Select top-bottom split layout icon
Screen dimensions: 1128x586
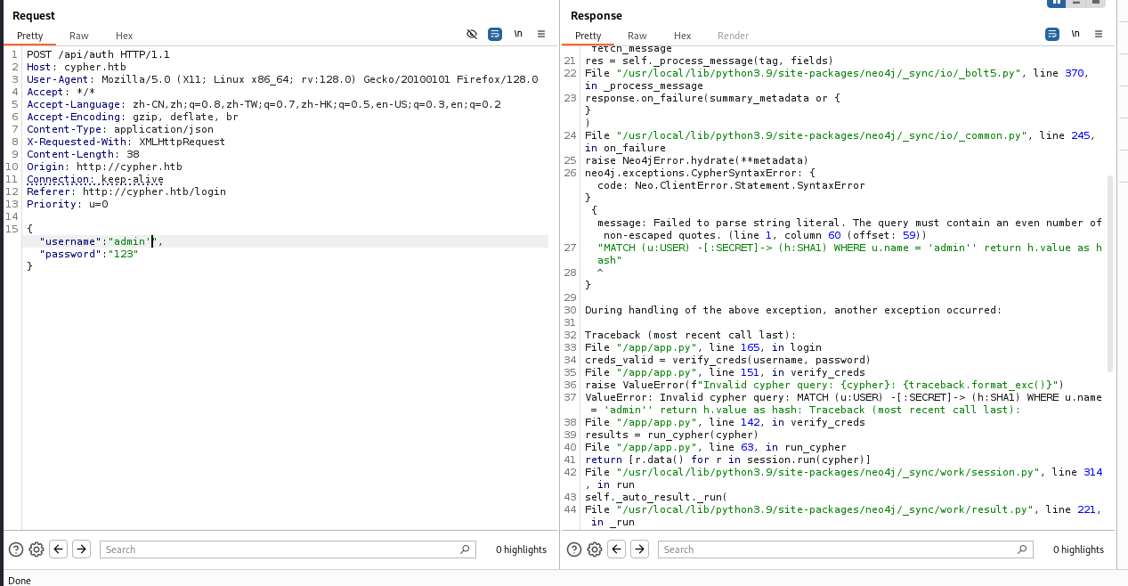(x=1076, y=3)
